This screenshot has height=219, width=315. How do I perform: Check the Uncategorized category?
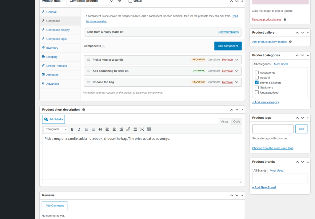(x=257, y=92)
